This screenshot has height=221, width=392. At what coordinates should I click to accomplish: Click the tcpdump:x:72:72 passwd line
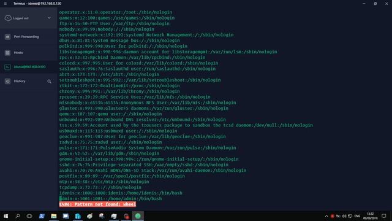[x=100, y=187]
